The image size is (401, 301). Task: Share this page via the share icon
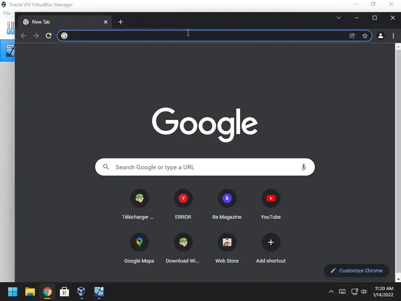point(352,36)
